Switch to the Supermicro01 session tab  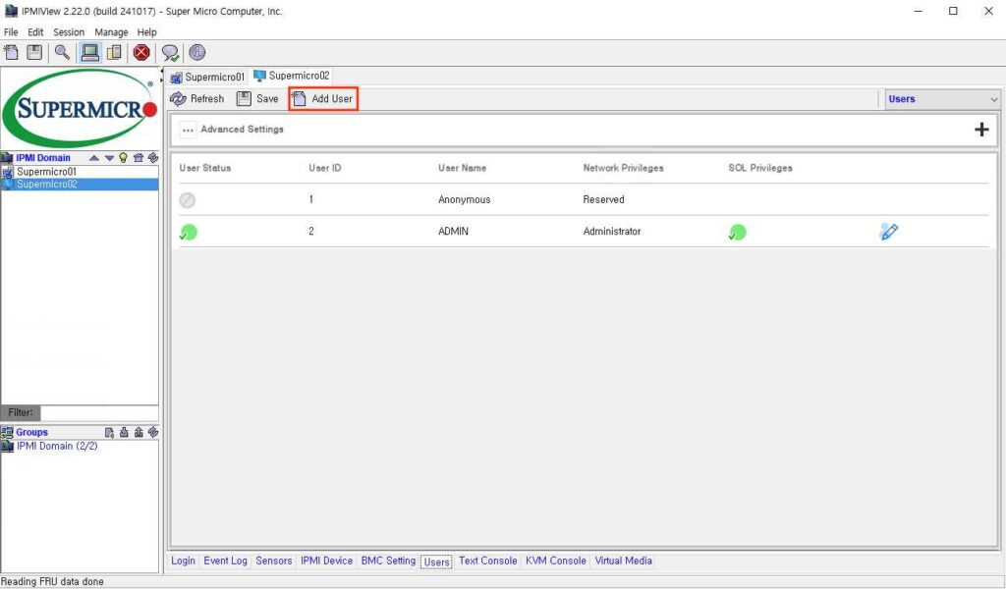pos(207,77)
